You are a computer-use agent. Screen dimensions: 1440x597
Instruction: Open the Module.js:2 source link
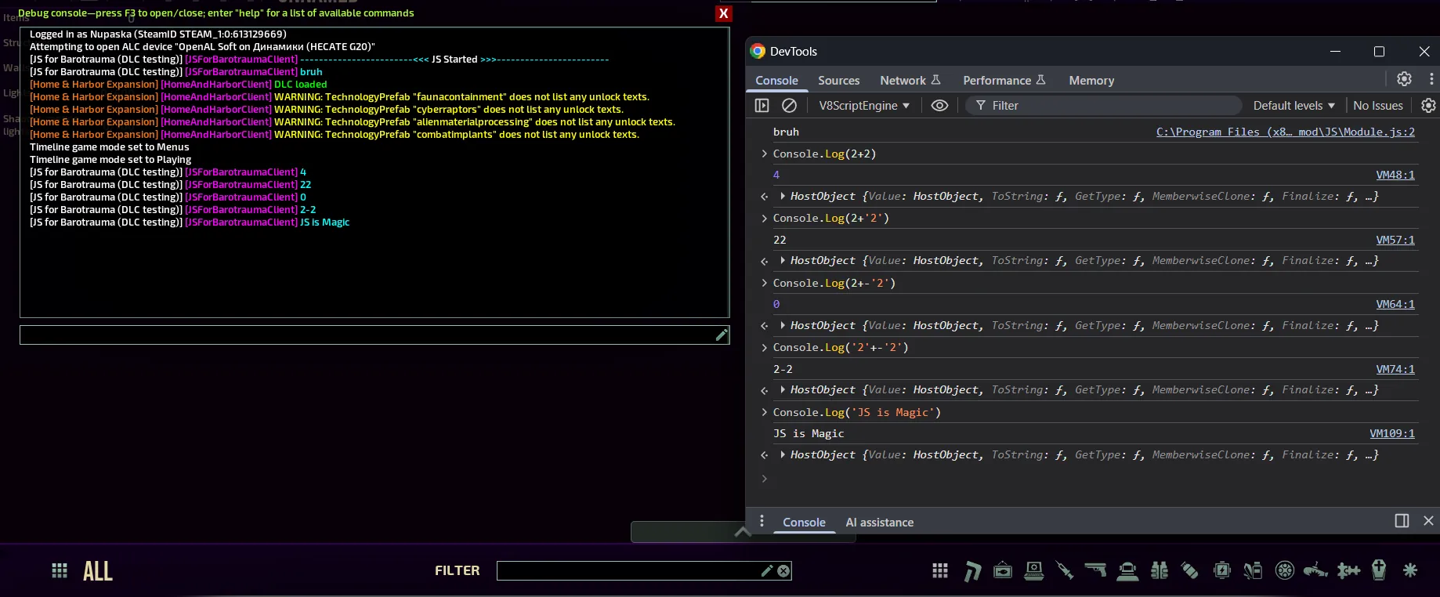point(1285,132)
